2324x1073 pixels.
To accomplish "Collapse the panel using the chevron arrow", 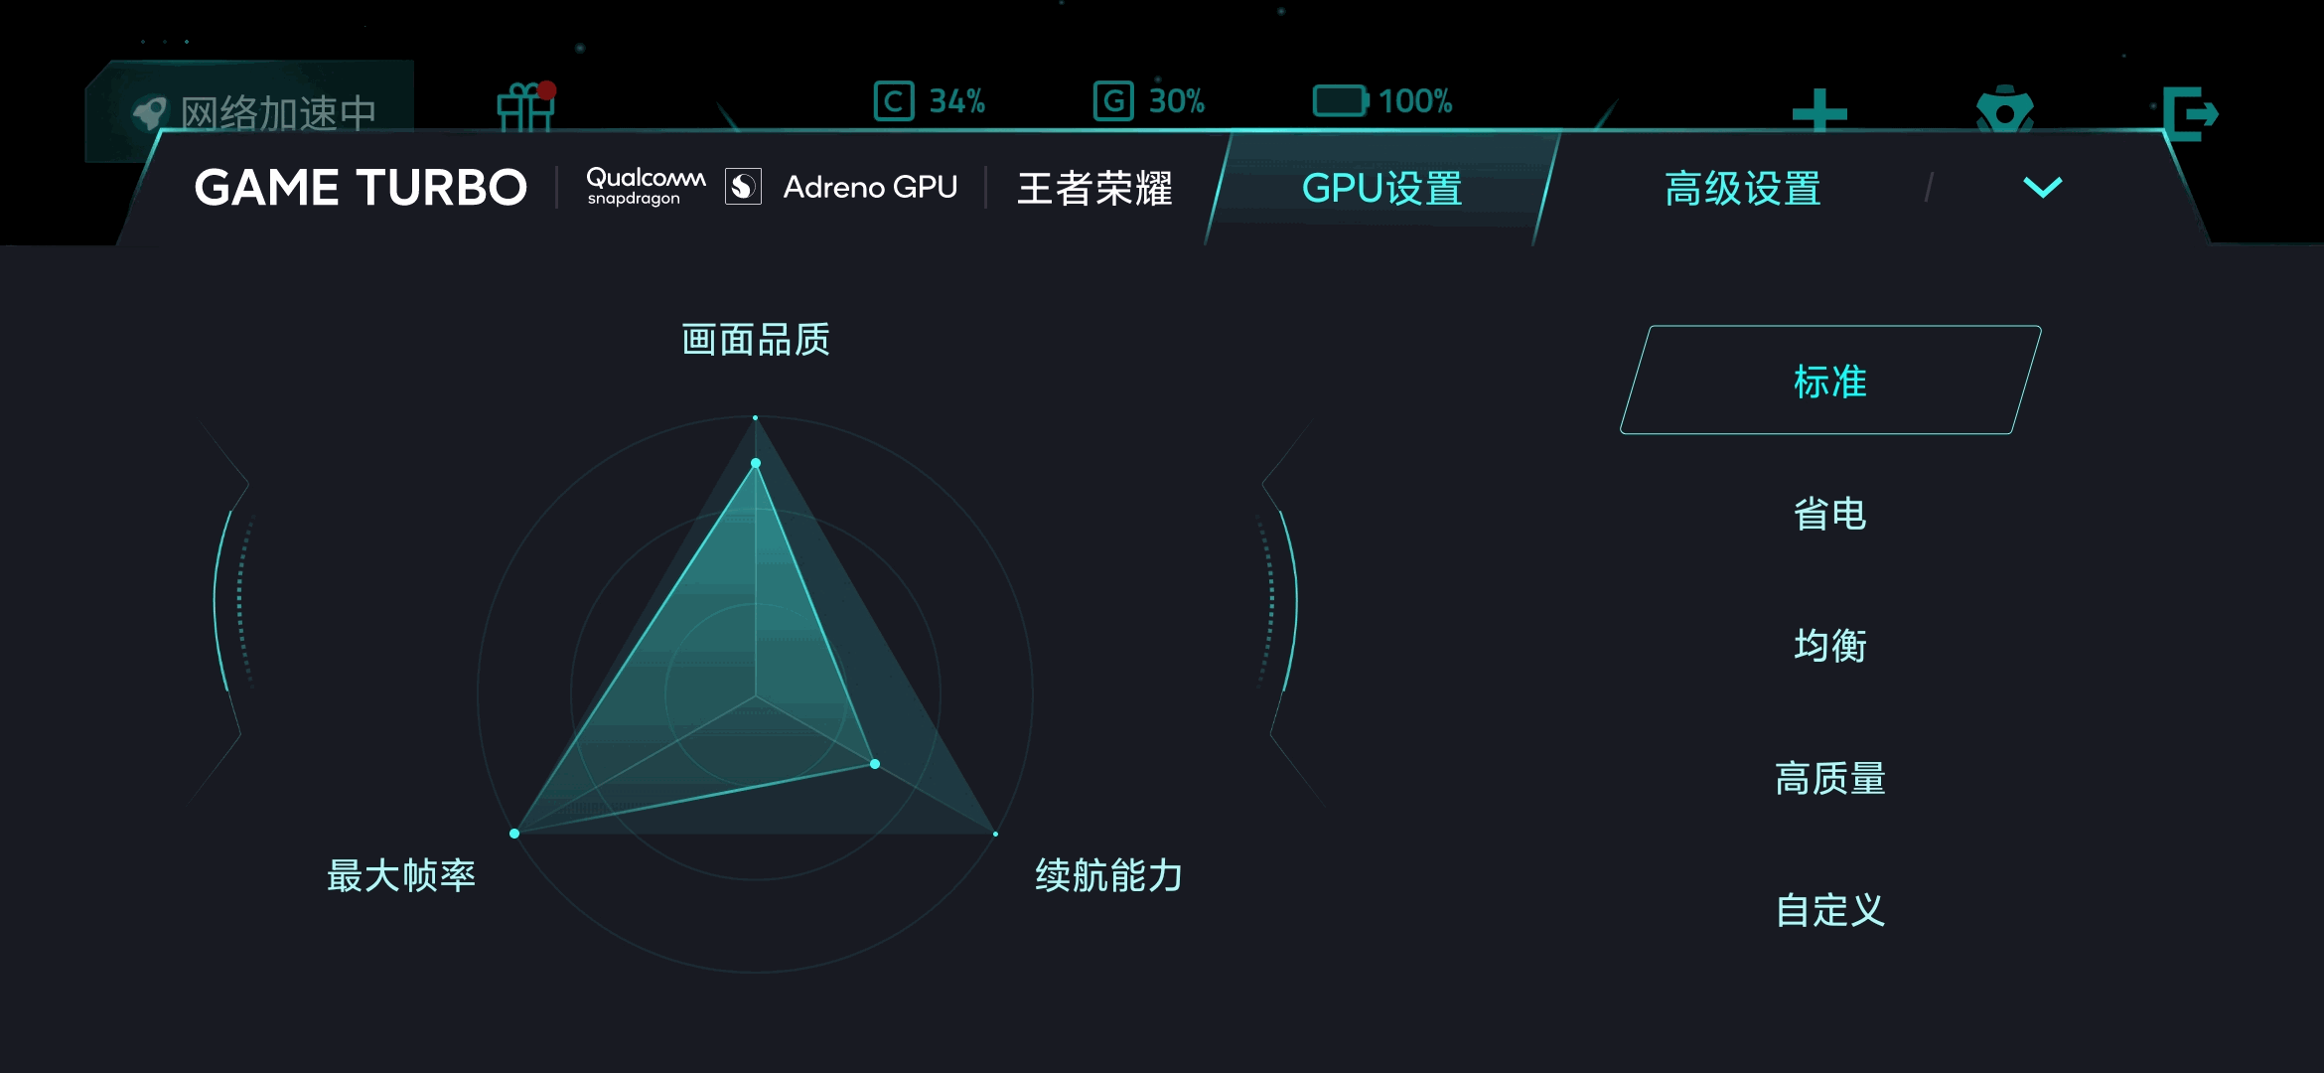I will click(x=2042, y=187).
